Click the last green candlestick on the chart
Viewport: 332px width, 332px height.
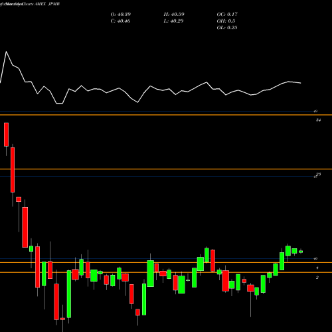point(301,252)
